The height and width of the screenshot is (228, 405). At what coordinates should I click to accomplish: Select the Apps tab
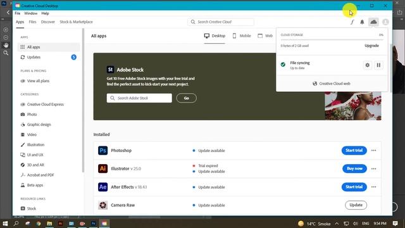click(20, 22)
